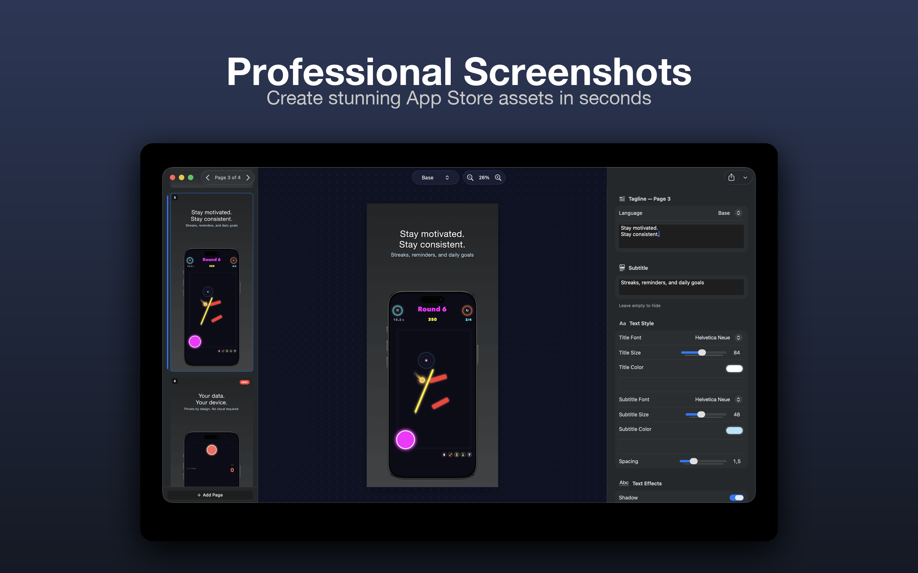Click the Title Color white swatch
Viewport: 918px width, 573px height.
[x=734, y=368]
